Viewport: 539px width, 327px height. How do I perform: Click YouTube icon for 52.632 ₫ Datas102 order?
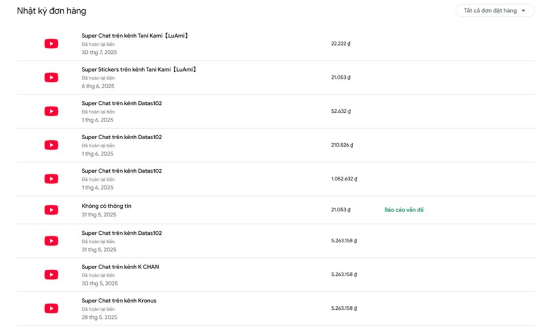[51, 111]
